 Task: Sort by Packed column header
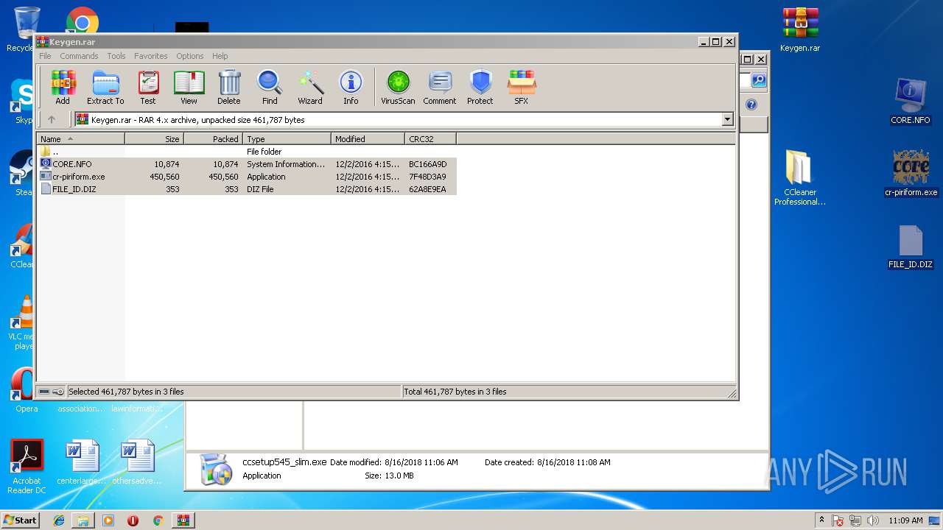213,138
